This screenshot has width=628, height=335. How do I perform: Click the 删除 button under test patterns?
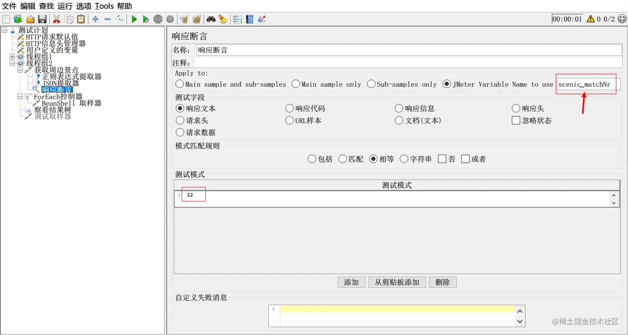[x=442, y=282]
